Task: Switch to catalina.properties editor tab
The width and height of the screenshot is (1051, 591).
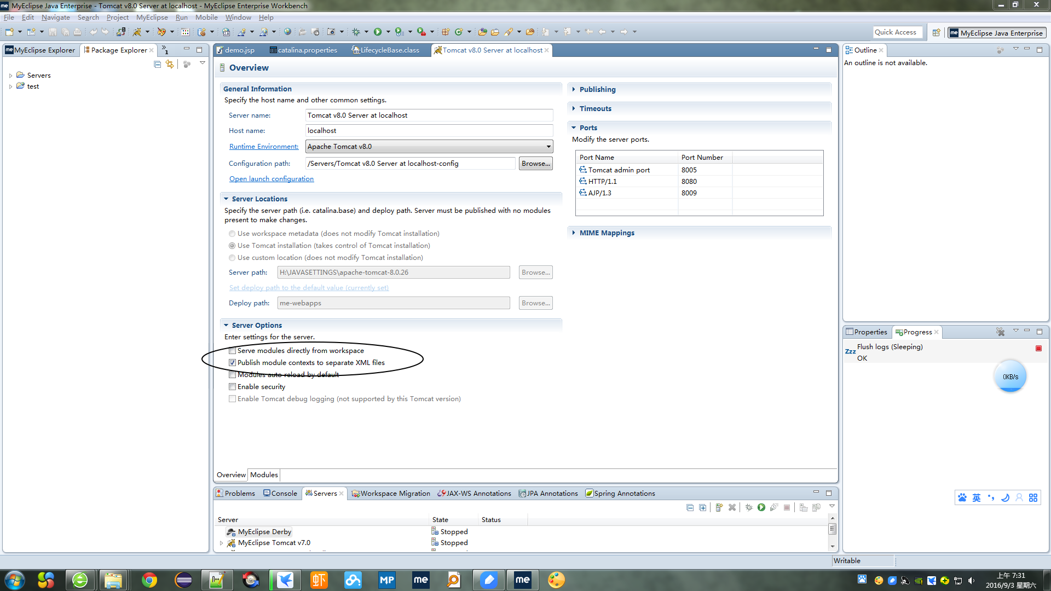Action: tap(303, 50)
